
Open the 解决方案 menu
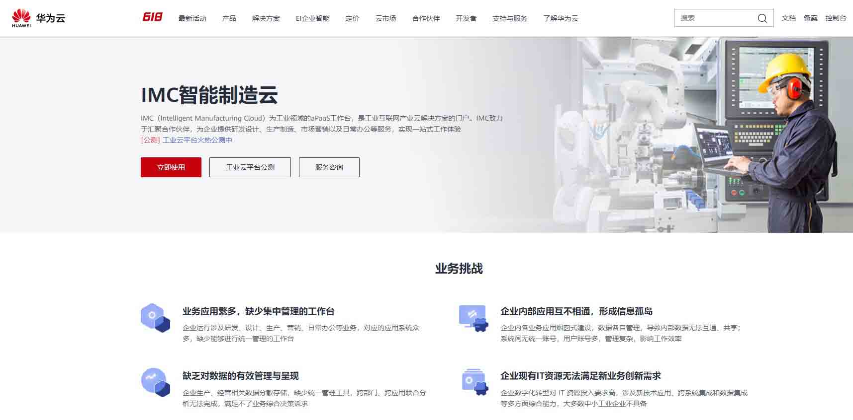pos(266,18)
